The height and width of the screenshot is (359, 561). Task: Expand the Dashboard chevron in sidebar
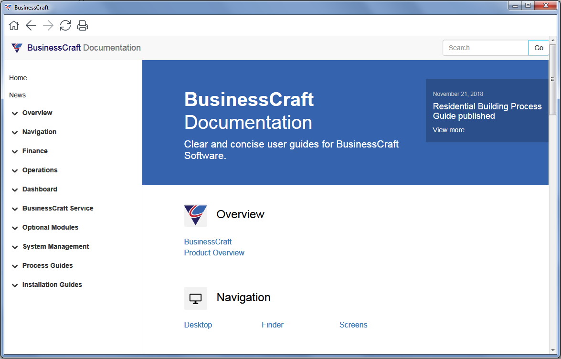pyautogui.click(x=15, y=190)
